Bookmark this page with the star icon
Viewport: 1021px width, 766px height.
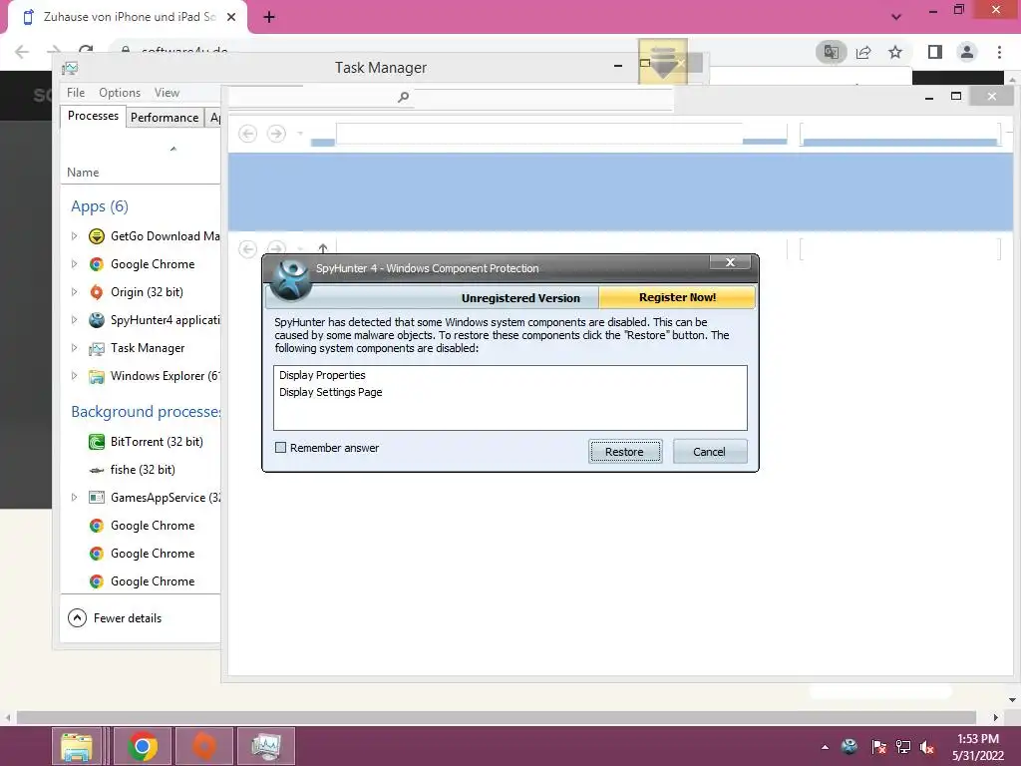pyautogui.click(x=895, y=52)
